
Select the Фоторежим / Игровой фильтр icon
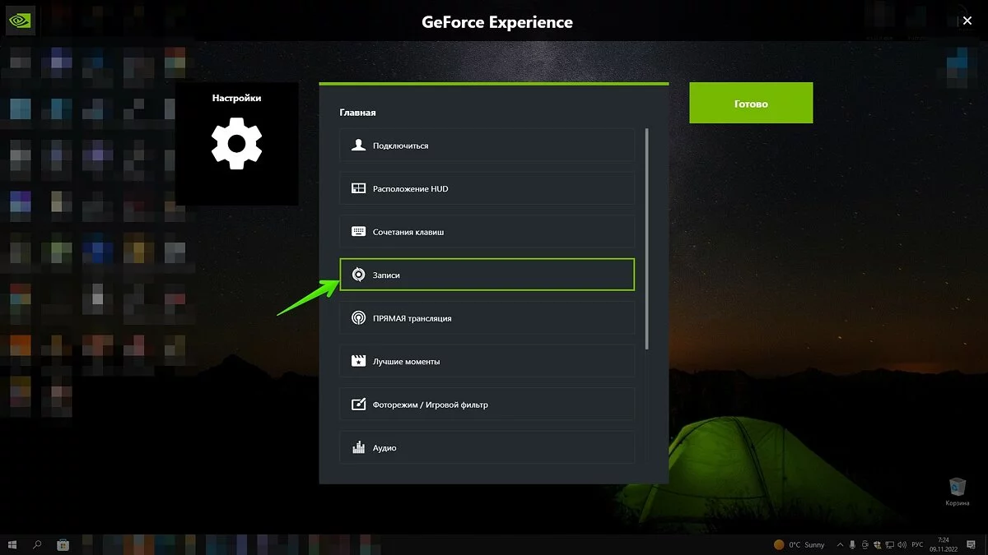pyautogui.click(x=358, y=405)
